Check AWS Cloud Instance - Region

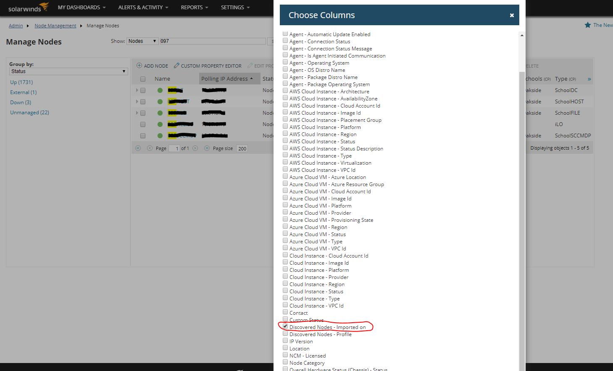[x=285, y=134]
